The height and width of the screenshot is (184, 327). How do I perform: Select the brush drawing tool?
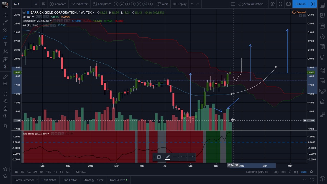pyautogui.click(x=5, y=37)
